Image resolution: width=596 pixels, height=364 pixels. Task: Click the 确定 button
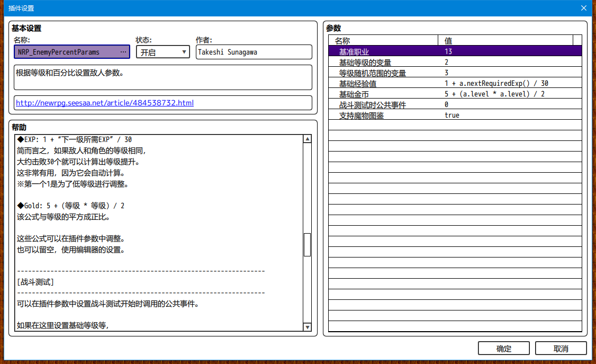tap(503, 349)
